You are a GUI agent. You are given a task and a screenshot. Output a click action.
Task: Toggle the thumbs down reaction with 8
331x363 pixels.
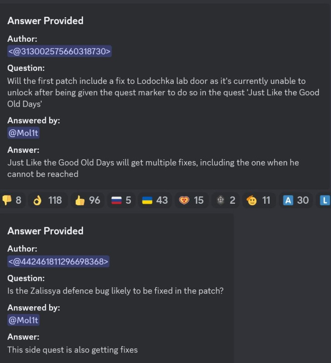tap(12, 200)
